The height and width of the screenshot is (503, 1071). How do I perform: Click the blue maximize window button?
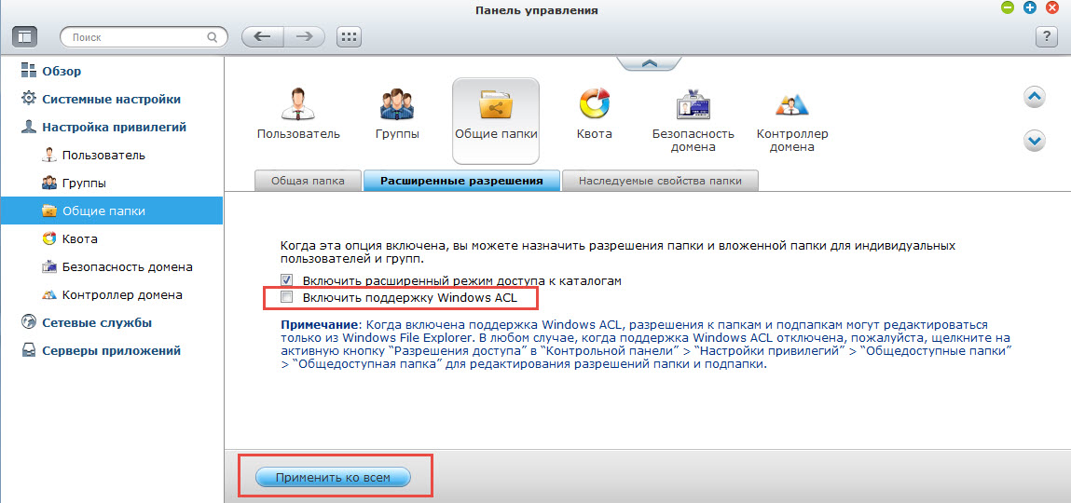[1030, 8]
